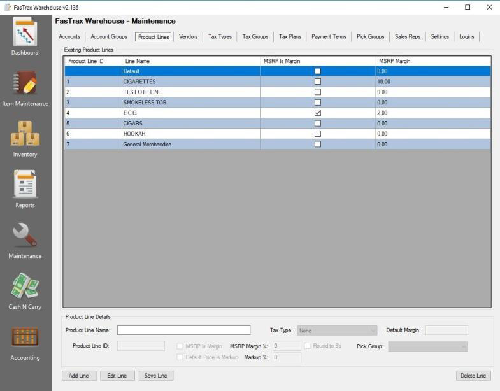
Task: Check the Round to 9's checkbox
Action: coord(307,346)
